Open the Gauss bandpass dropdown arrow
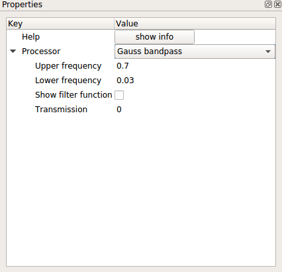Viewport: 282px width, 272px height. point(268,51)
